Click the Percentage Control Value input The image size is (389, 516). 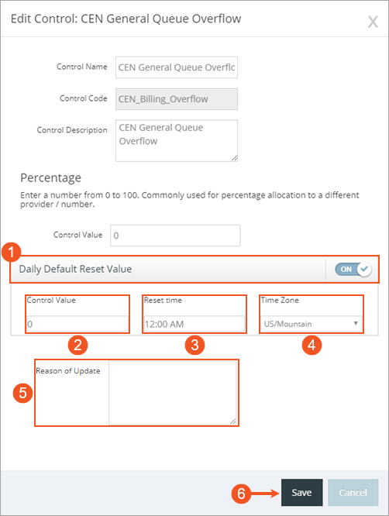175,236
